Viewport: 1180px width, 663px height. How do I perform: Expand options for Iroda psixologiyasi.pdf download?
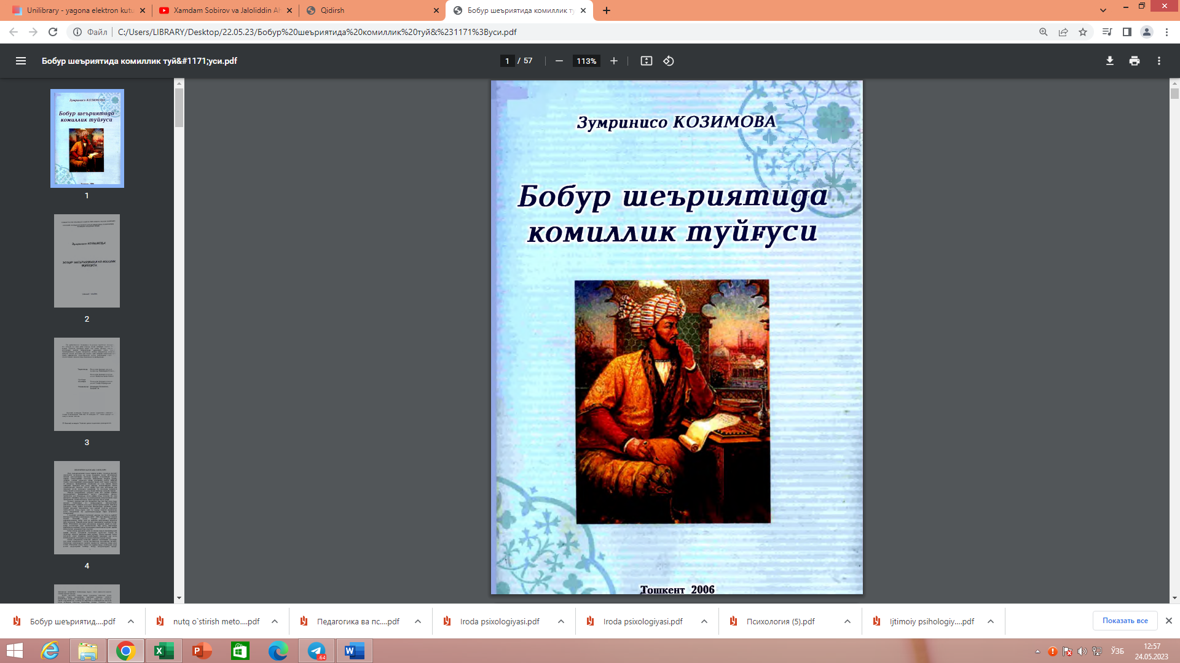pyautogui.click(x=560, y=621)
